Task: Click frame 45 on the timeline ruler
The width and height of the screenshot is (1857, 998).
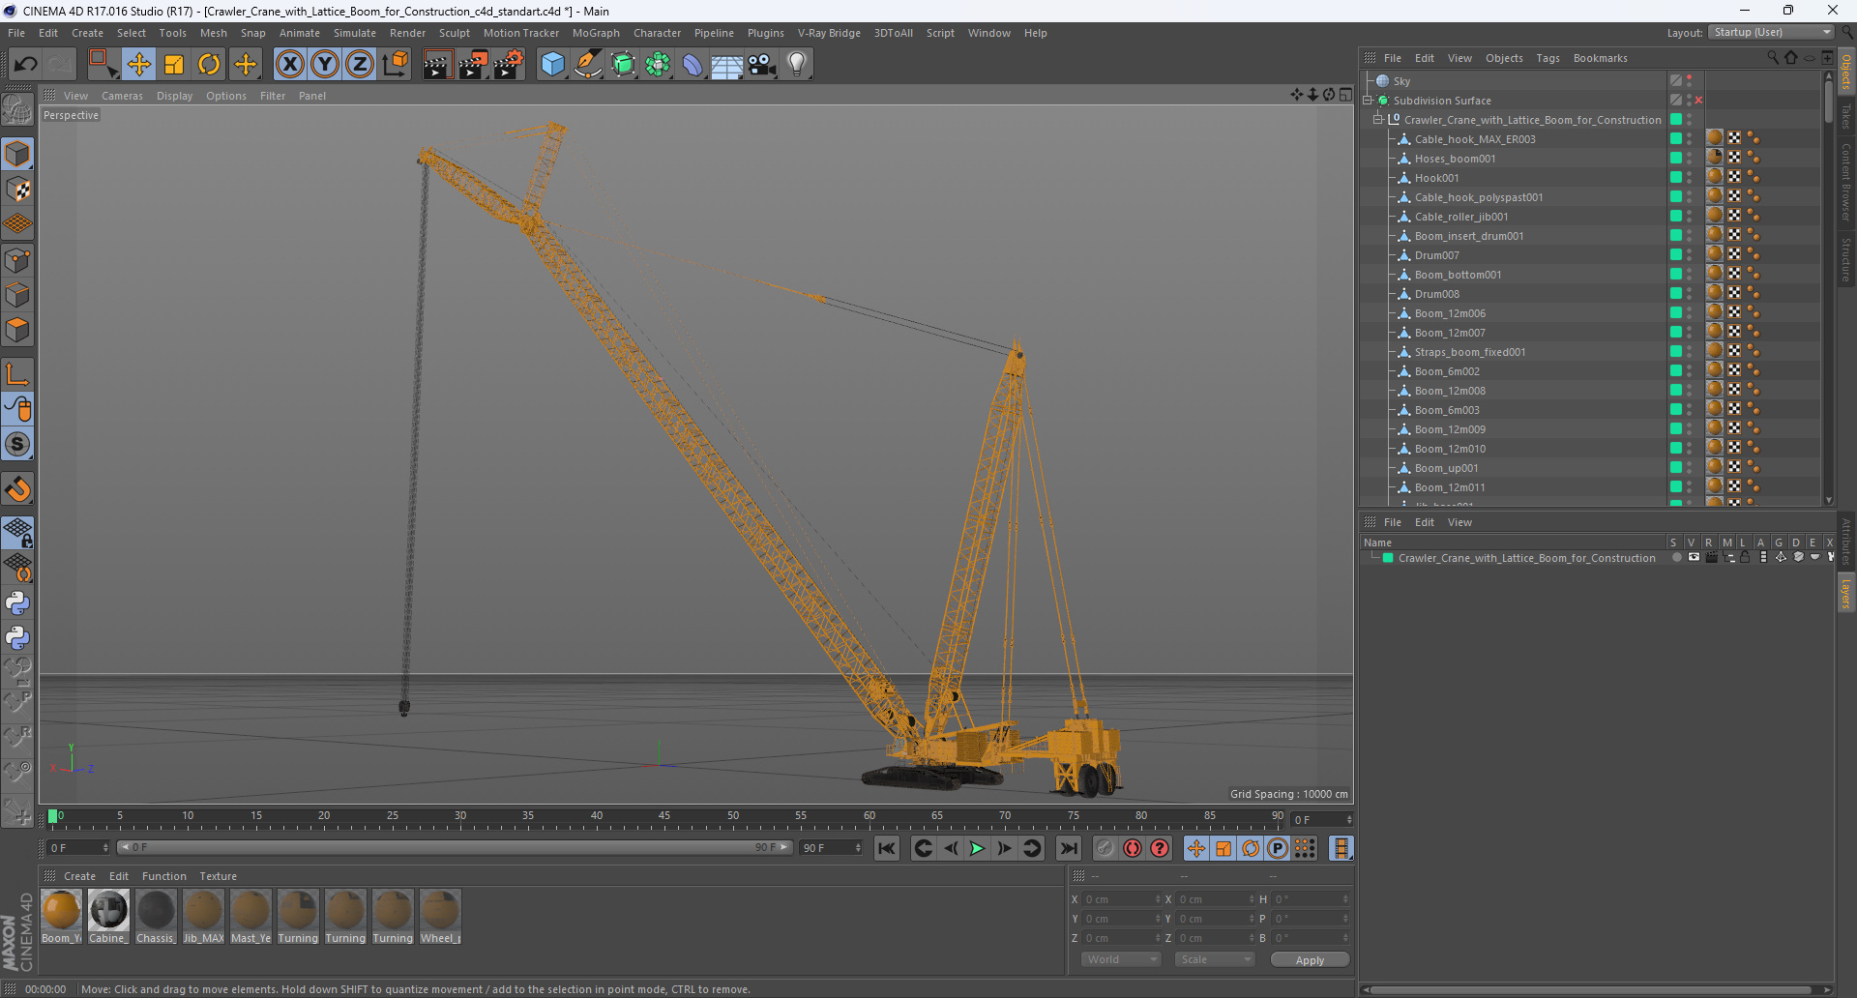Action: pos(664,818)
